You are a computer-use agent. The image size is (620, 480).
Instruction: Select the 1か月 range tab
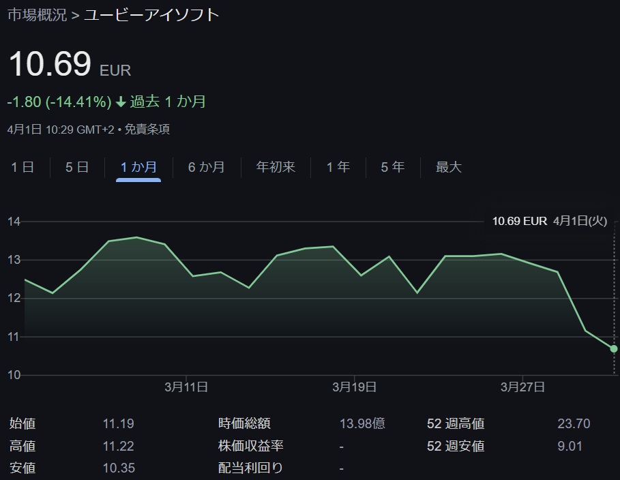[x=138, y=167]
